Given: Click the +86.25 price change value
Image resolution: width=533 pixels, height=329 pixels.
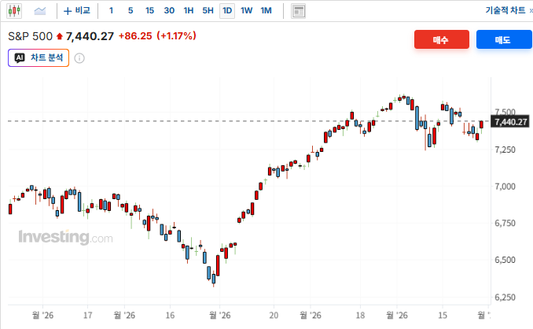Looking at the screenshot, I should tap(135, 36).
